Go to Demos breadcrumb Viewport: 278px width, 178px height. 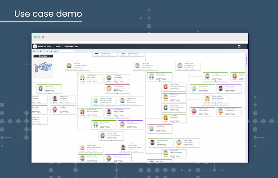57,46
